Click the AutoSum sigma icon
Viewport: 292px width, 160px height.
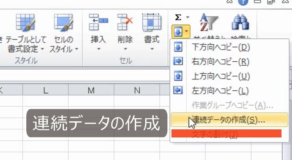[178, 17]
